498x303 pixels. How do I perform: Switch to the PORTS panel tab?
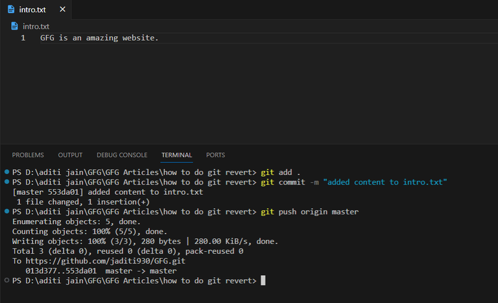click(215, 155)
